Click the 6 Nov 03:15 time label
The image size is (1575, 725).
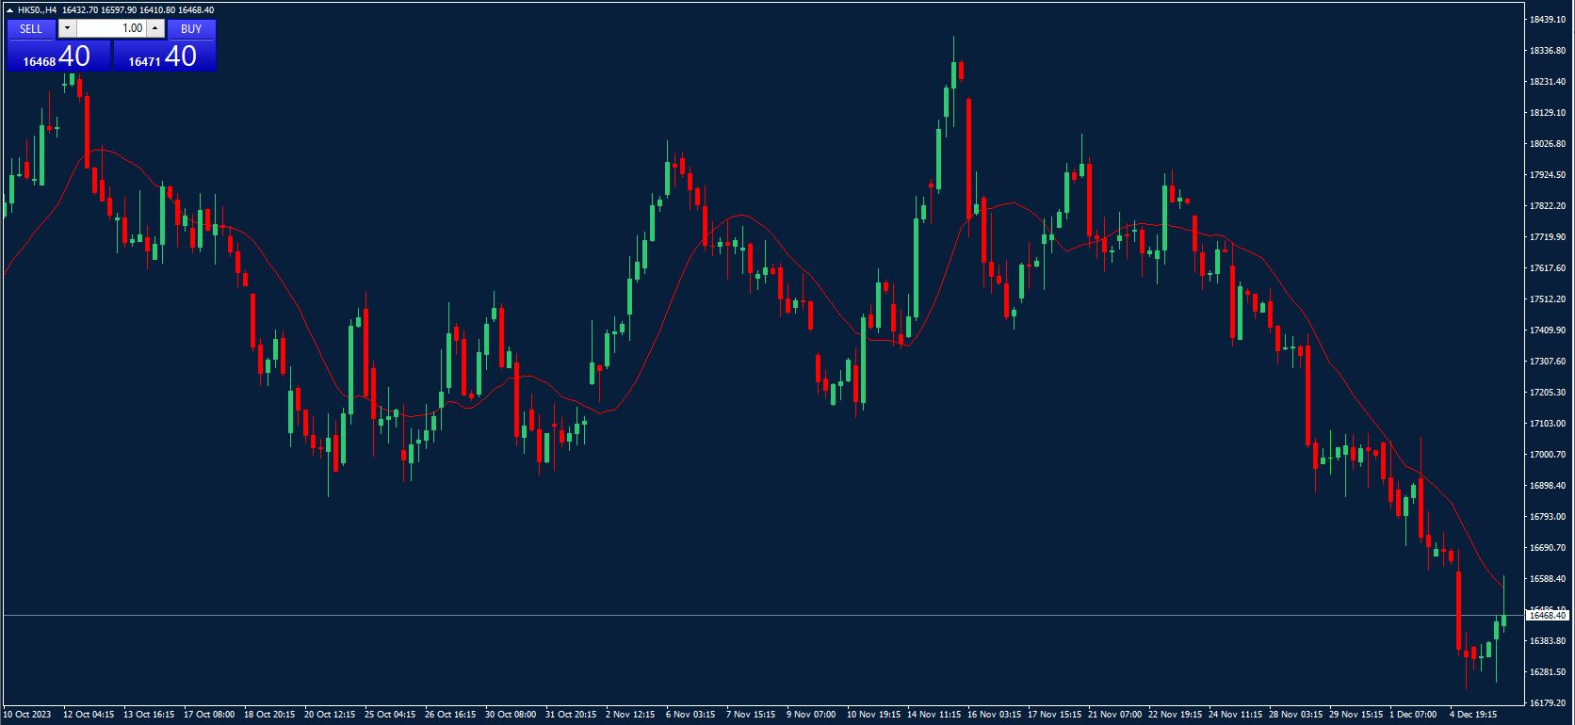pyautogui.click(x=690, y=715)
